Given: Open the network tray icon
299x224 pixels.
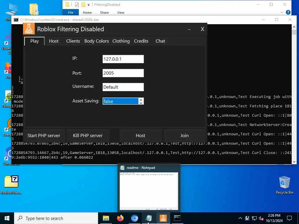Looking at the screenshot, I should tap(254, 218).
